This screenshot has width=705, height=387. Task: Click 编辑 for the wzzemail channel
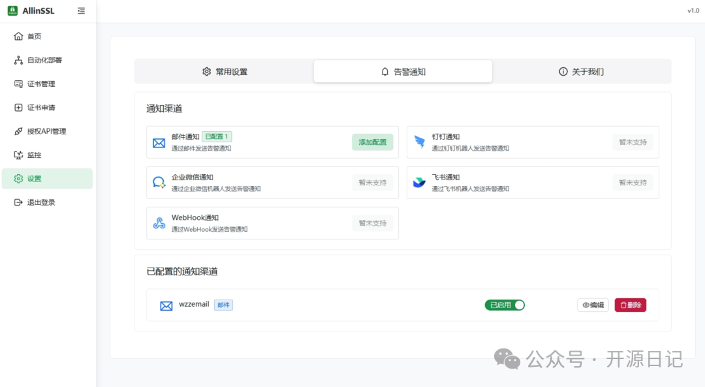[x=593, y=305]
